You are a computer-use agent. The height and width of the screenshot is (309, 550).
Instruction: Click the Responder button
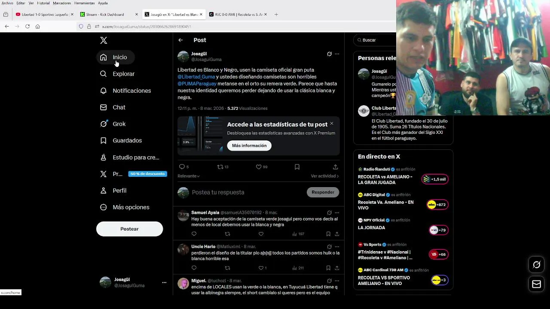tap(323, 192)
